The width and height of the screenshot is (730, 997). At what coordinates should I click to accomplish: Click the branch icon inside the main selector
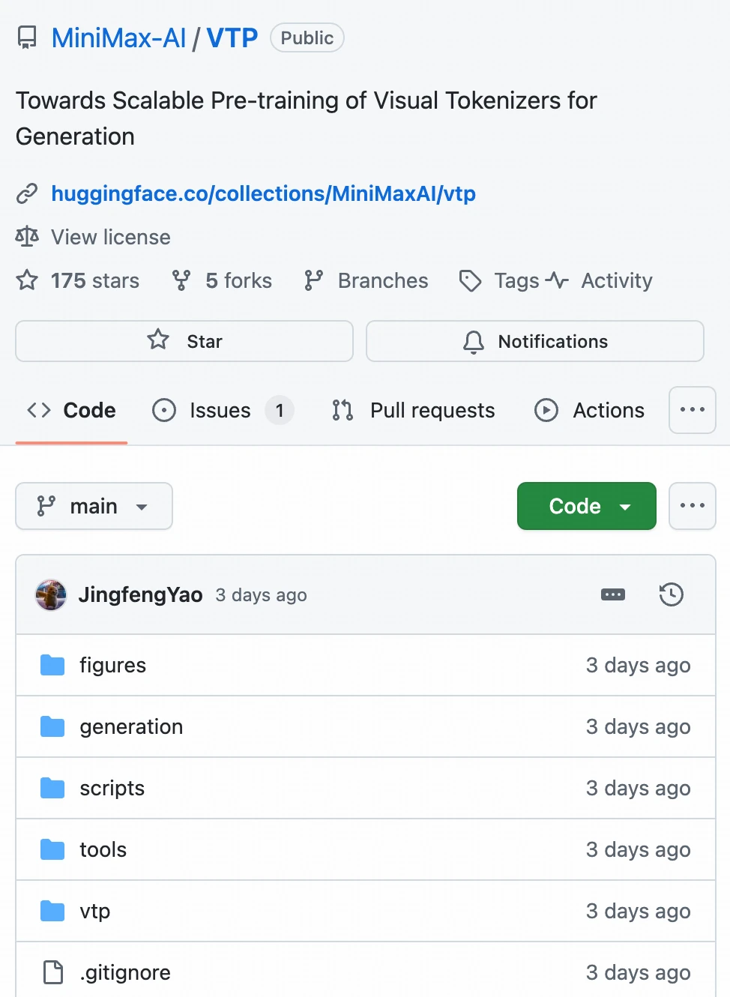click(x=46, y=506)
